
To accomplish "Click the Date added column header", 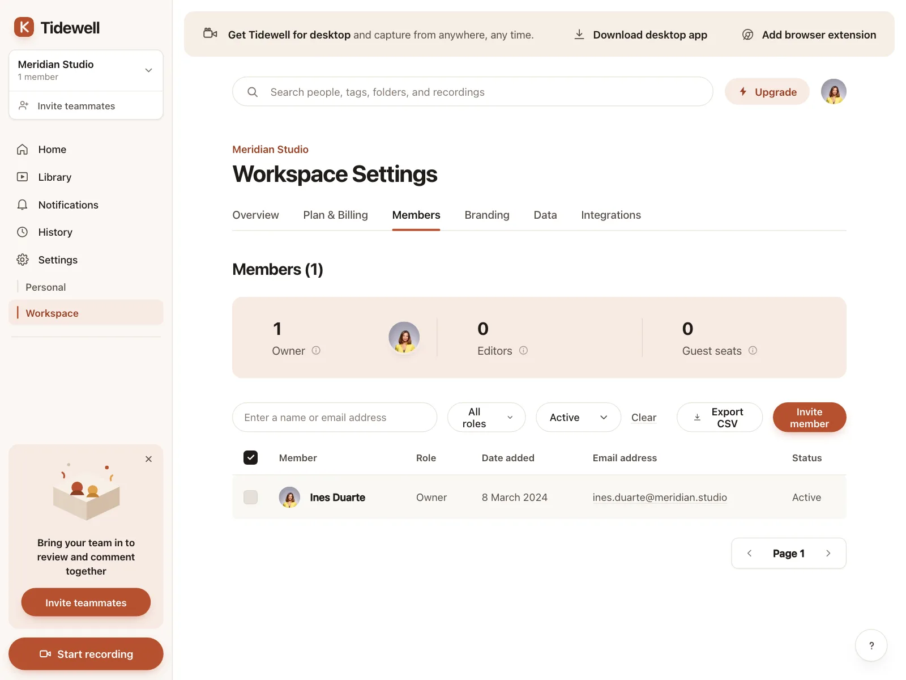I will pyautogui.click(x=508, y=457).
